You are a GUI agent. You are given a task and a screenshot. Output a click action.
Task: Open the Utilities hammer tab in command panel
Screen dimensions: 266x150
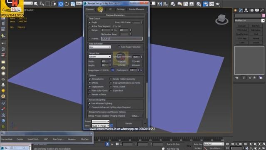(x=262, y=10)
